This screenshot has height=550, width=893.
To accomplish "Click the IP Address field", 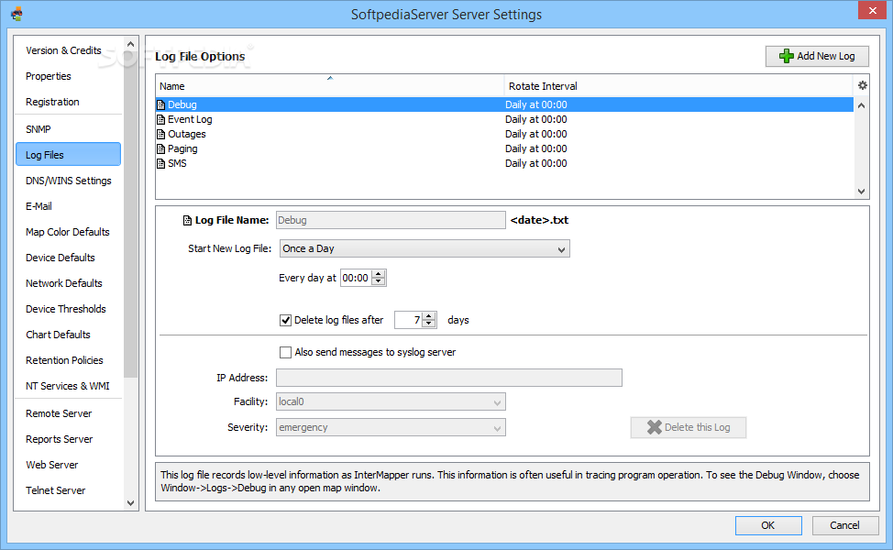I will click(x=448, y=378).
